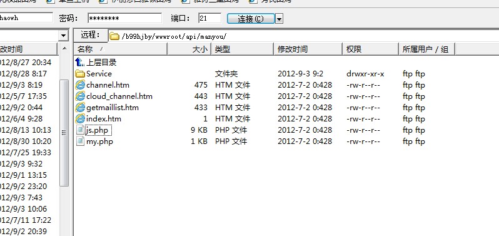Click the local panel vertical scrollbar thumb
The image size is (499, 236).
pyautogui.click(x=64, y=133)
